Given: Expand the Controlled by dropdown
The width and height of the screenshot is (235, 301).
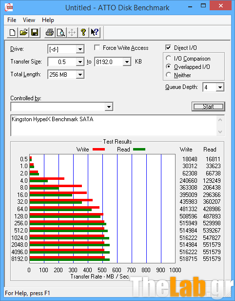Looking at the screenshot, I should click(x=109, y=107).
